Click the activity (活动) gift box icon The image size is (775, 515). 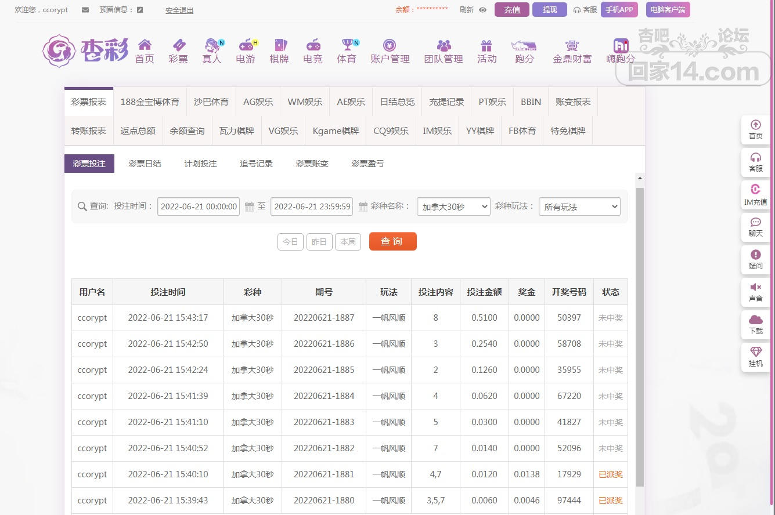(x=486, y=45)
